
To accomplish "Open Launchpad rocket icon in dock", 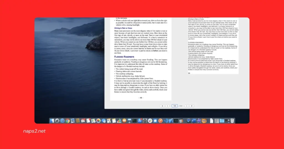I will (57, 121).
